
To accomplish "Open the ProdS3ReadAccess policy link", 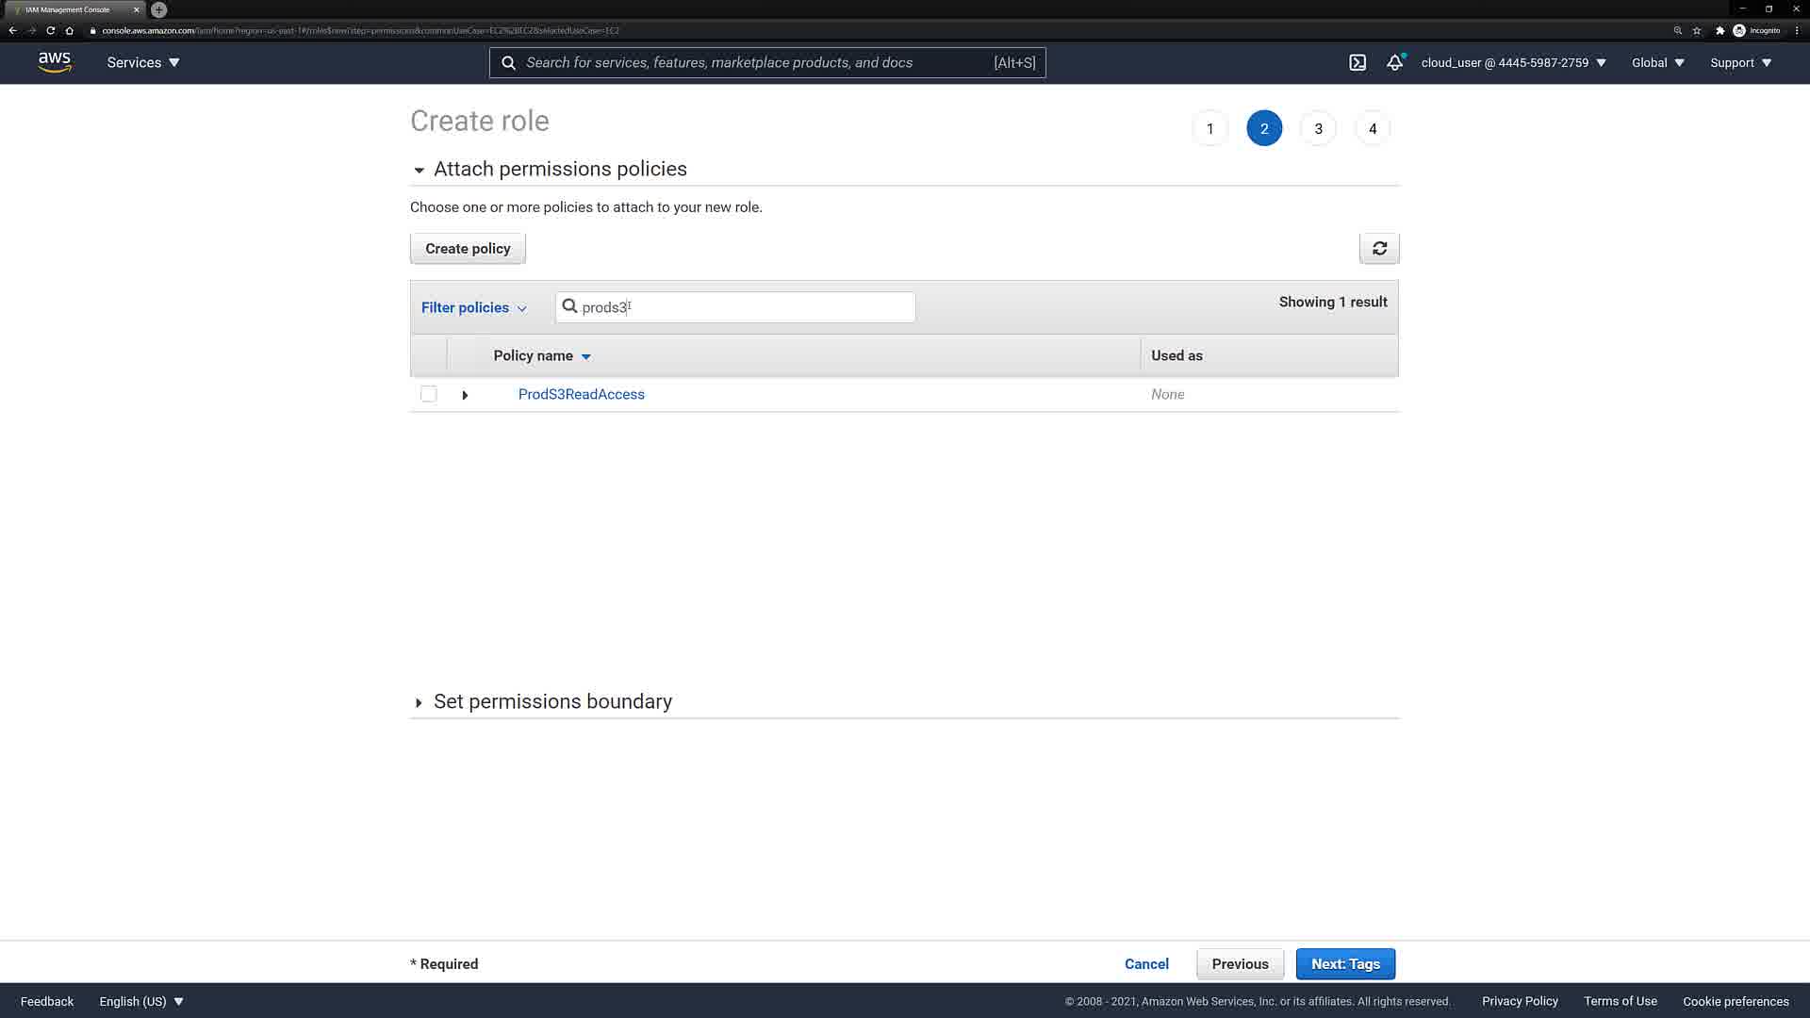I will tap(581, 394).
